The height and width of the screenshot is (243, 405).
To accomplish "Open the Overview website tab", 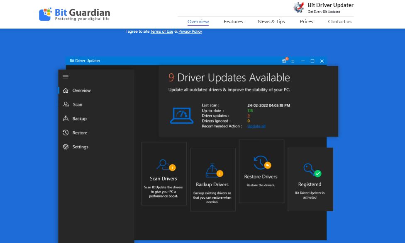I will (198, 22).
